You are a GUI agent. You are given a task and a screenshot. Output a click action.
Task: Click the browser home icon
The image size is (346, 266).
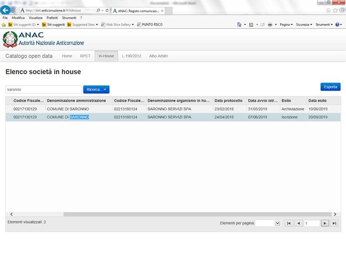pos(328,10)
